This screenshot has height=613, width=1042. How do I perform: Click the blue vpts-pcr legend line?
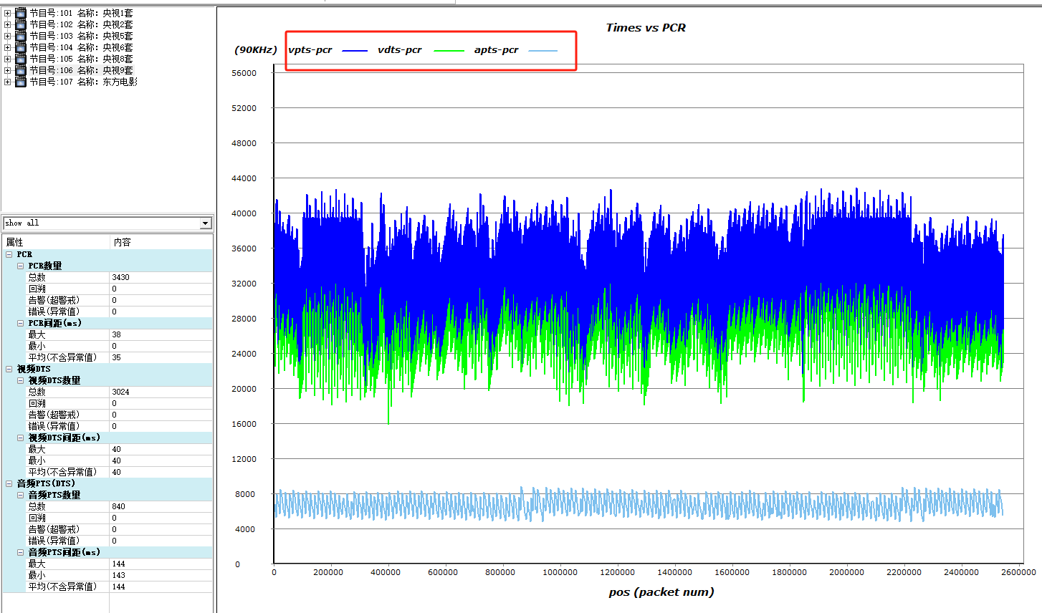(355, 50)
